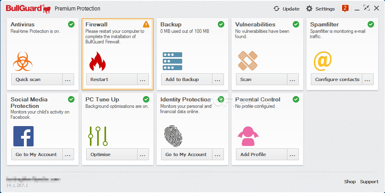Click the Social Media Protection heading
Viewport: 385px width, 193px height.
tap(29, 103)
